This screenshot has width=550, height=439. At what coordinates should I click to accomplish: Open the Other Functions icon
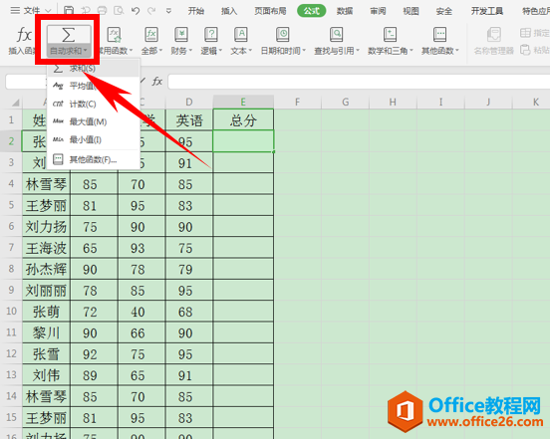tap(439, 35)
